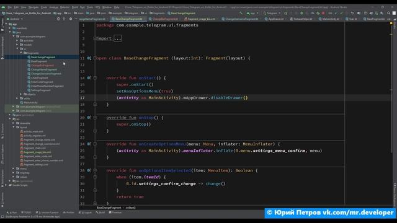
Task: Open the Build menu
Action: (x=75, y=7)
